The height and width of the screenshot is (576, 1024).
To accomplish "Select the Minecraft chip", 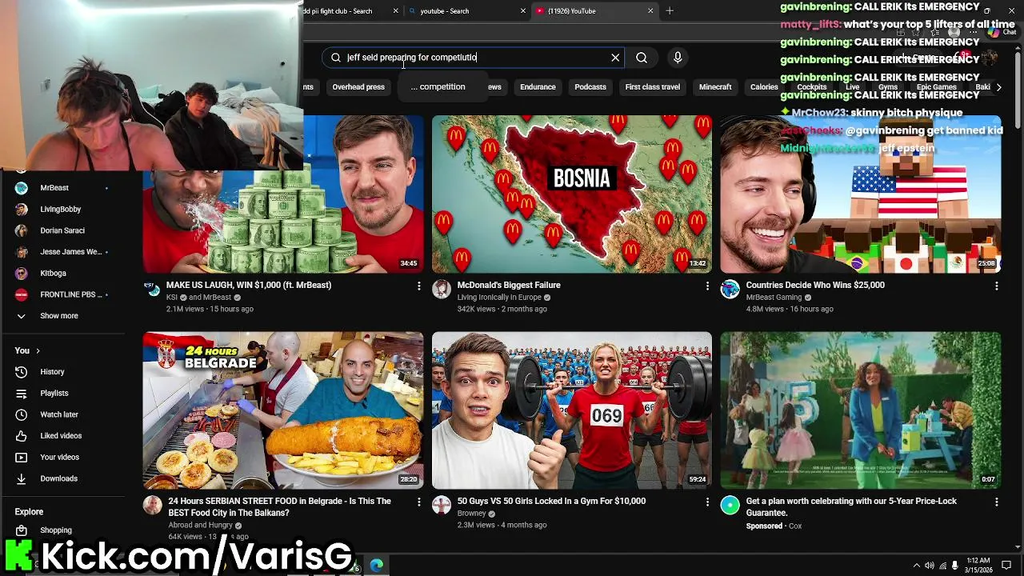I will pyautogui.click(x=715, y=87).
